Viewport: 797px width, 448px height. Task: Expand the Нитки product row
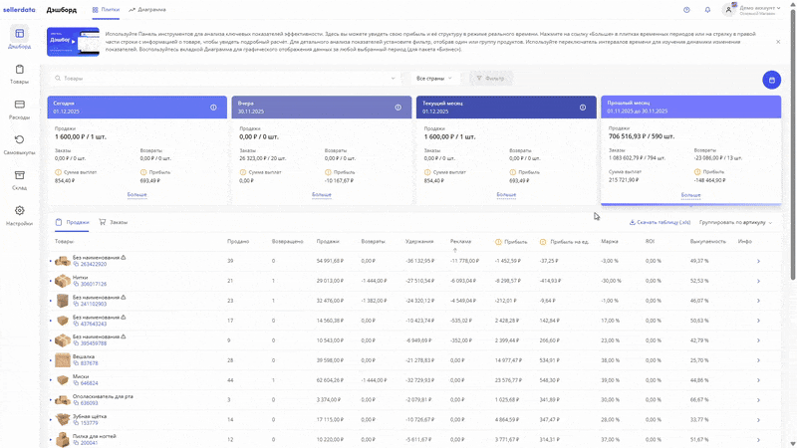coord(51,282)
